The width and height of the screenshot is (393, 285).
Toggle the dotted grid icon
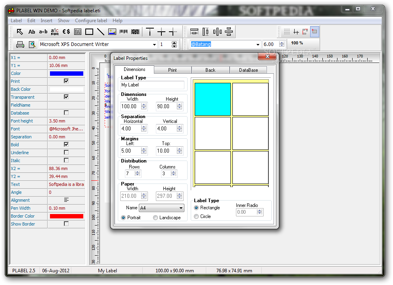coord(287,32)
